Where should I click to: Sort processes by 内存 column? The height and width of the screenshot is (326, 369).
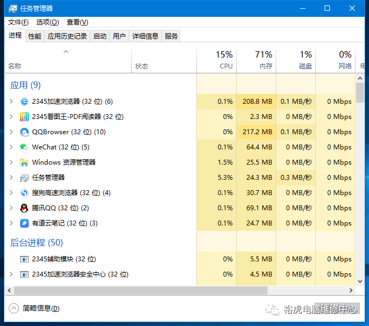tap(256, 61)
